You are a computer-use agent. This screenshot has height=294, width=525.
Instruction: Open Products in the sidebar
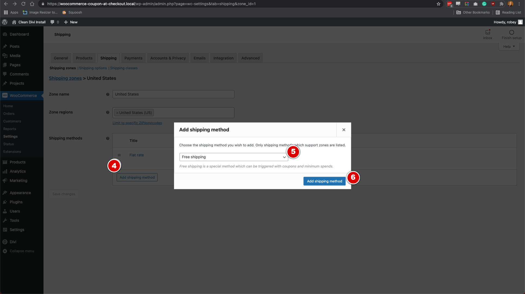[x=17, y=162]
